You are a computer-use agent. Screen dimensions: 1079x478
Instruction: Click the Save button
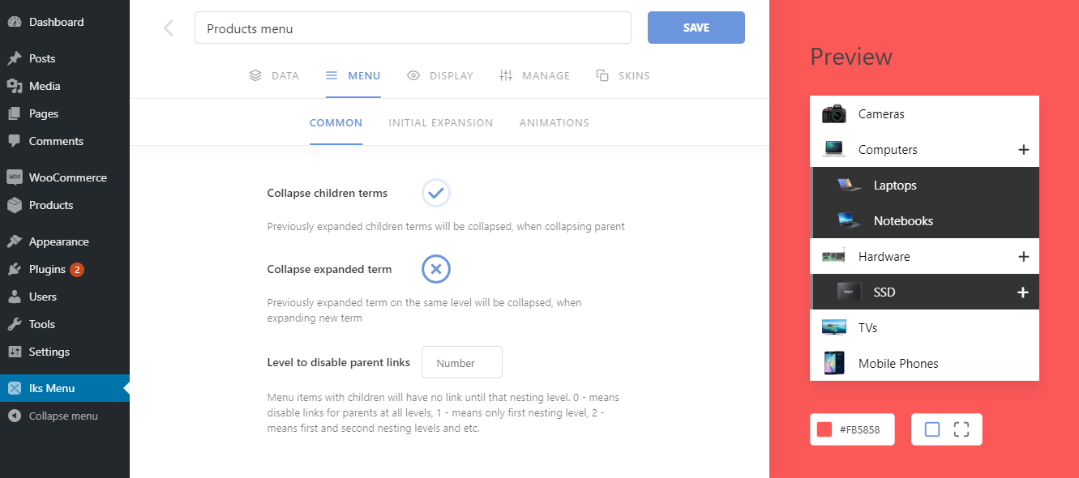696,28
